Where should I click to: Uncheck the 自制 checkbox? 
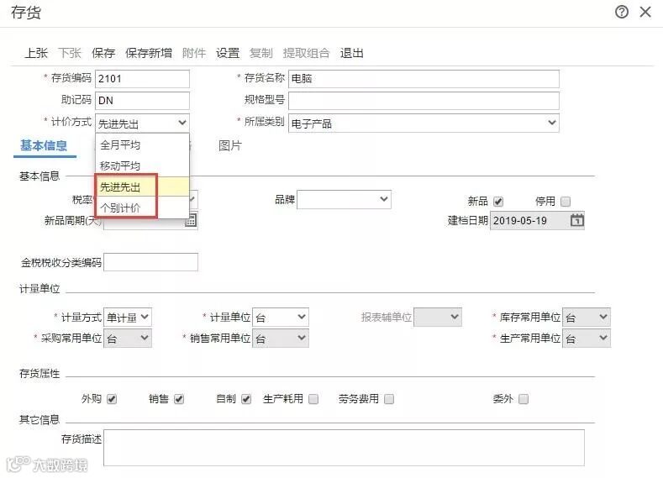(x=246, y=399)
